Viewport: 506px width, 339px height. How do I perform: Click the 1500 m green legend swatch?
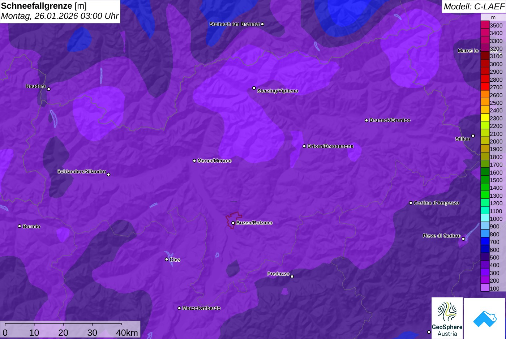[485, 180]
